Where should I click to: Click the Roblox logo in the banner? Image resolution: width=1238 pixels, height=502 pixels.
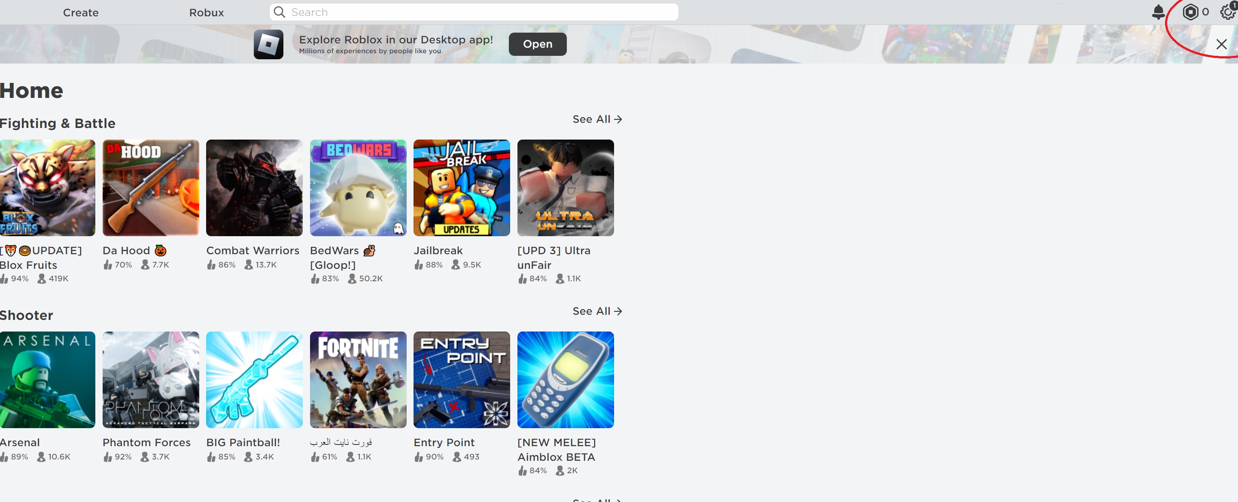[269, 44]
